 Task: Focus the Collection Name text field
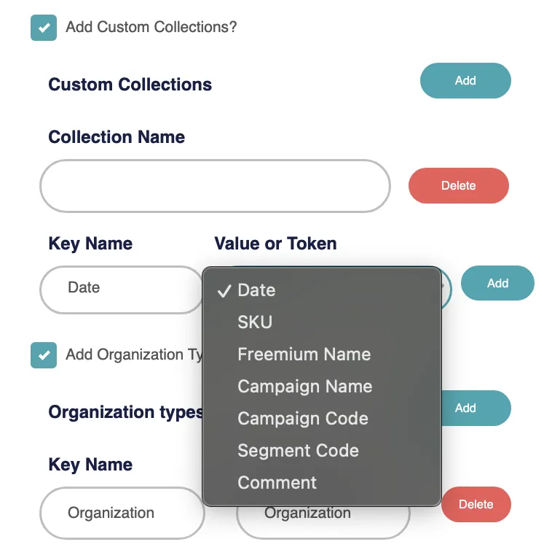[x=215, y=186]
